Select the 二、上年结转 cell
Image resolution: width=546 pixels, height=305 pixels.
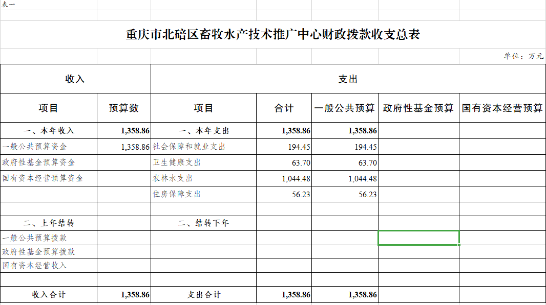coord(48,223)
